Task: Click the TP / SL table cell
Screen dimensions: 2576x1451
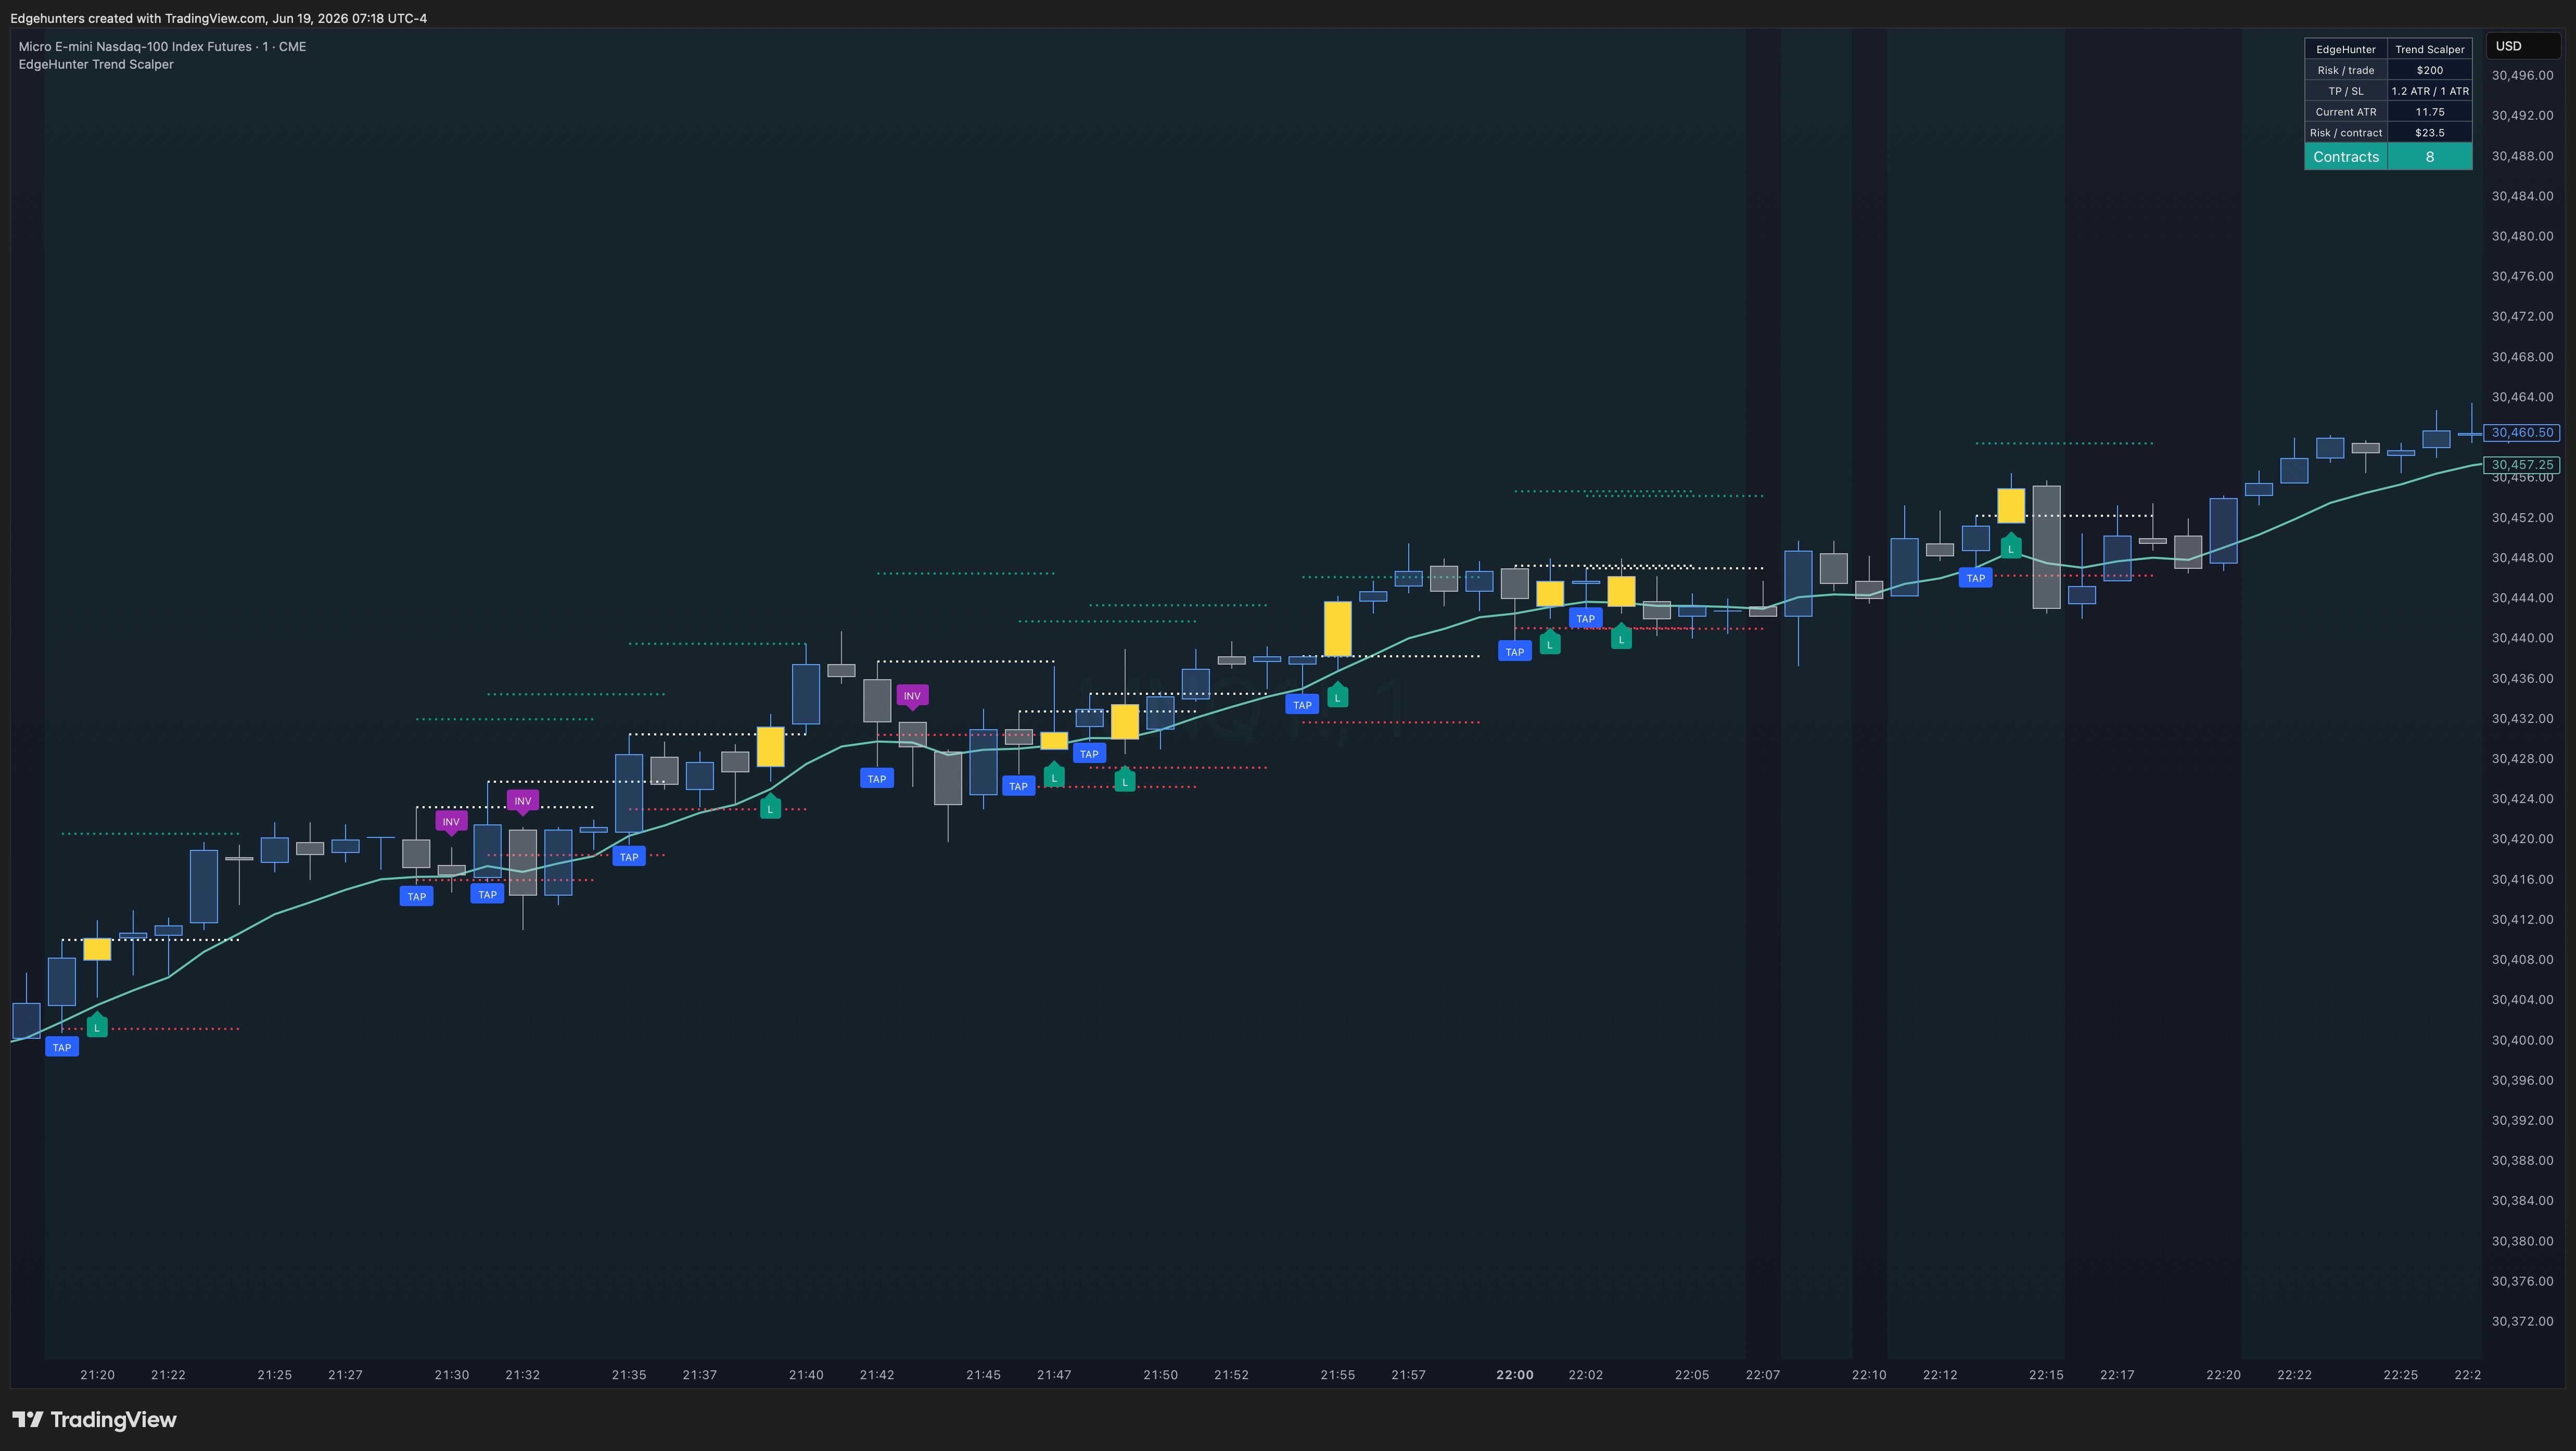Action: click(2346, 91)
